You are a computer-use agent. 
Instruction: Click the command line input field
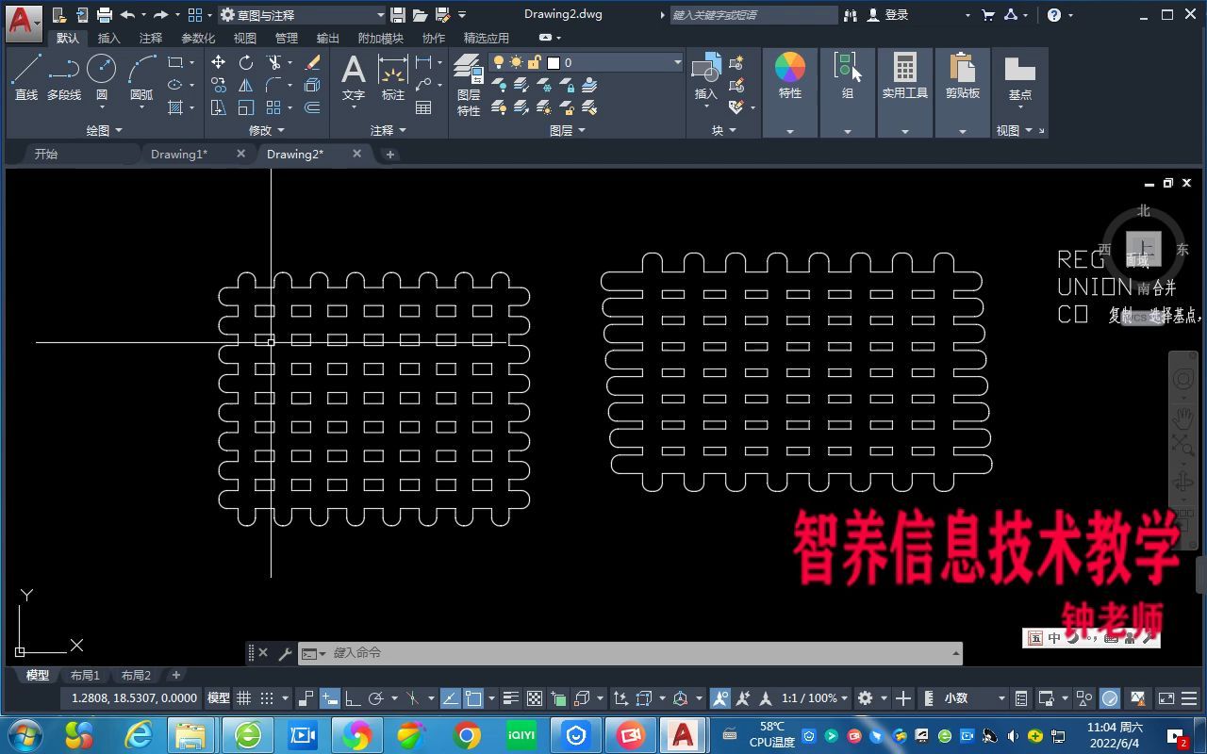[566, 652]
